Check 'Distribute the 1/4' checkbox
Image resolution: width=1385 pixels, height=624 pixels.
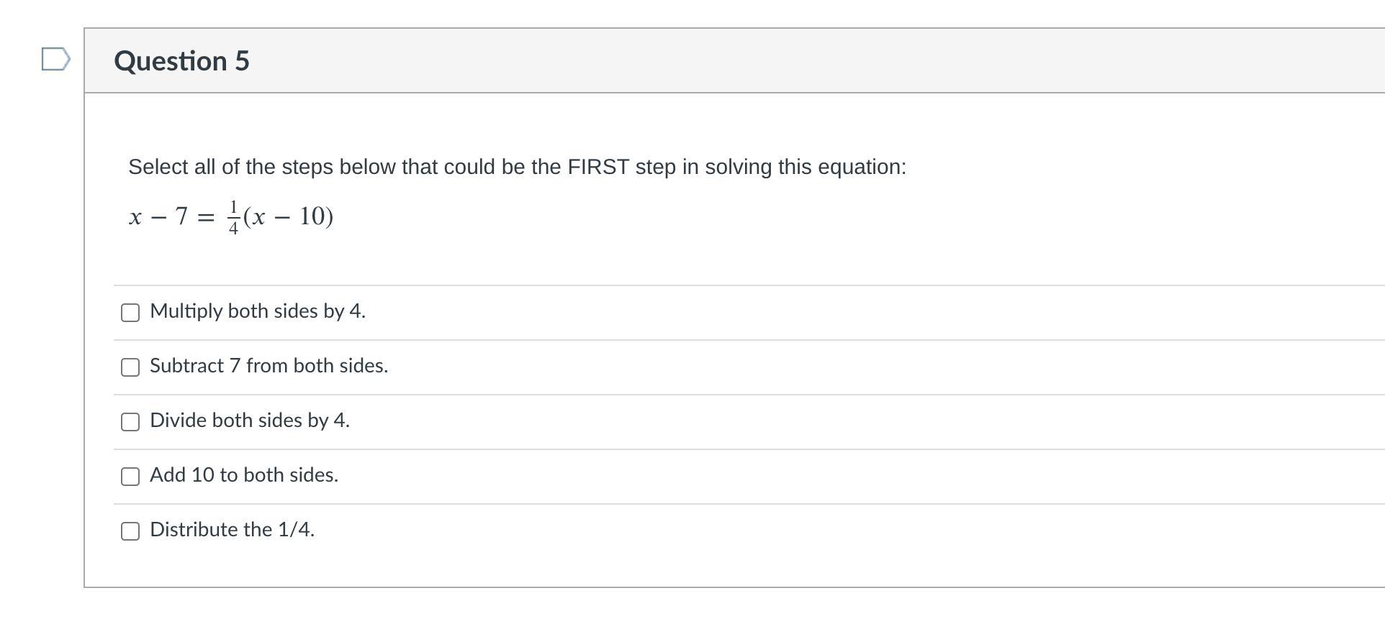coord(130,531)
